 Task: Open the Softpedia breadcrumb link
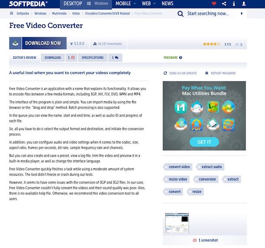coord(23,13)
